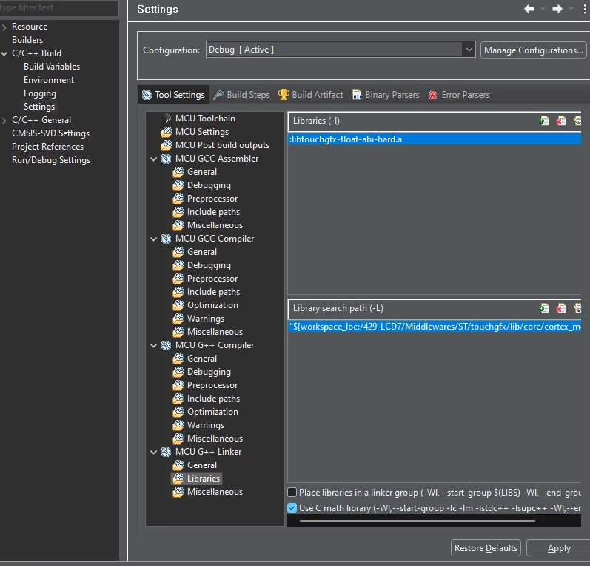
Task: Go back with the left arrow icon
Action: [529, 9]
